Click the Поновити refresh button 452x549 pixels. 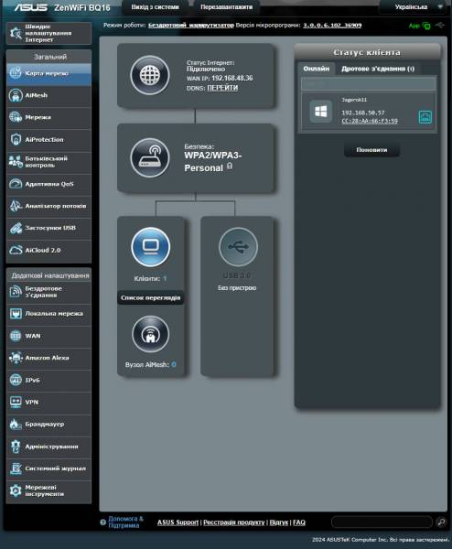coord(371,150)
